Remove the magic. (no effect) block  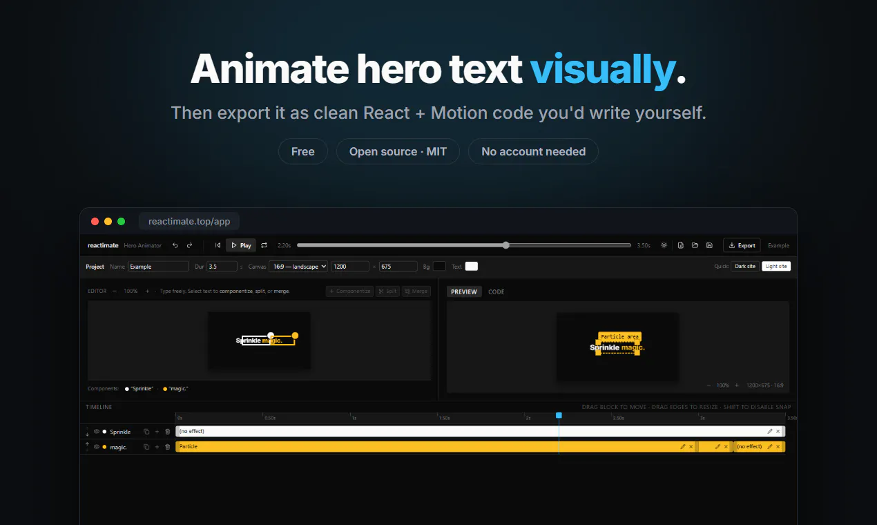[778, 447]
